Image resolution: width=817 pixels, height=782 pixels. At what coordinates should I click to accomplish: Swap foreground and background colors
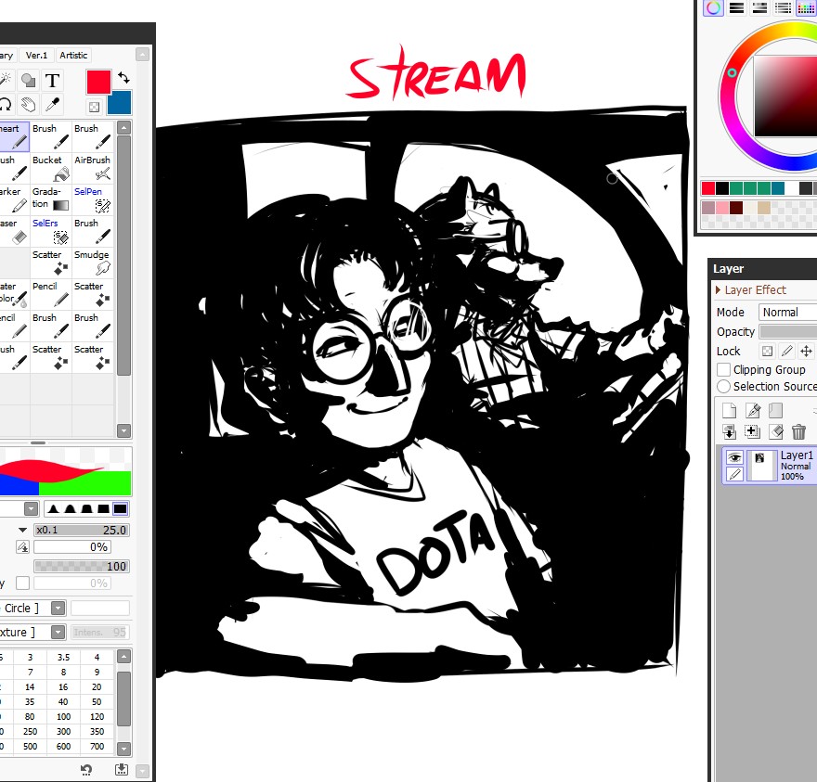coord(124,78)
